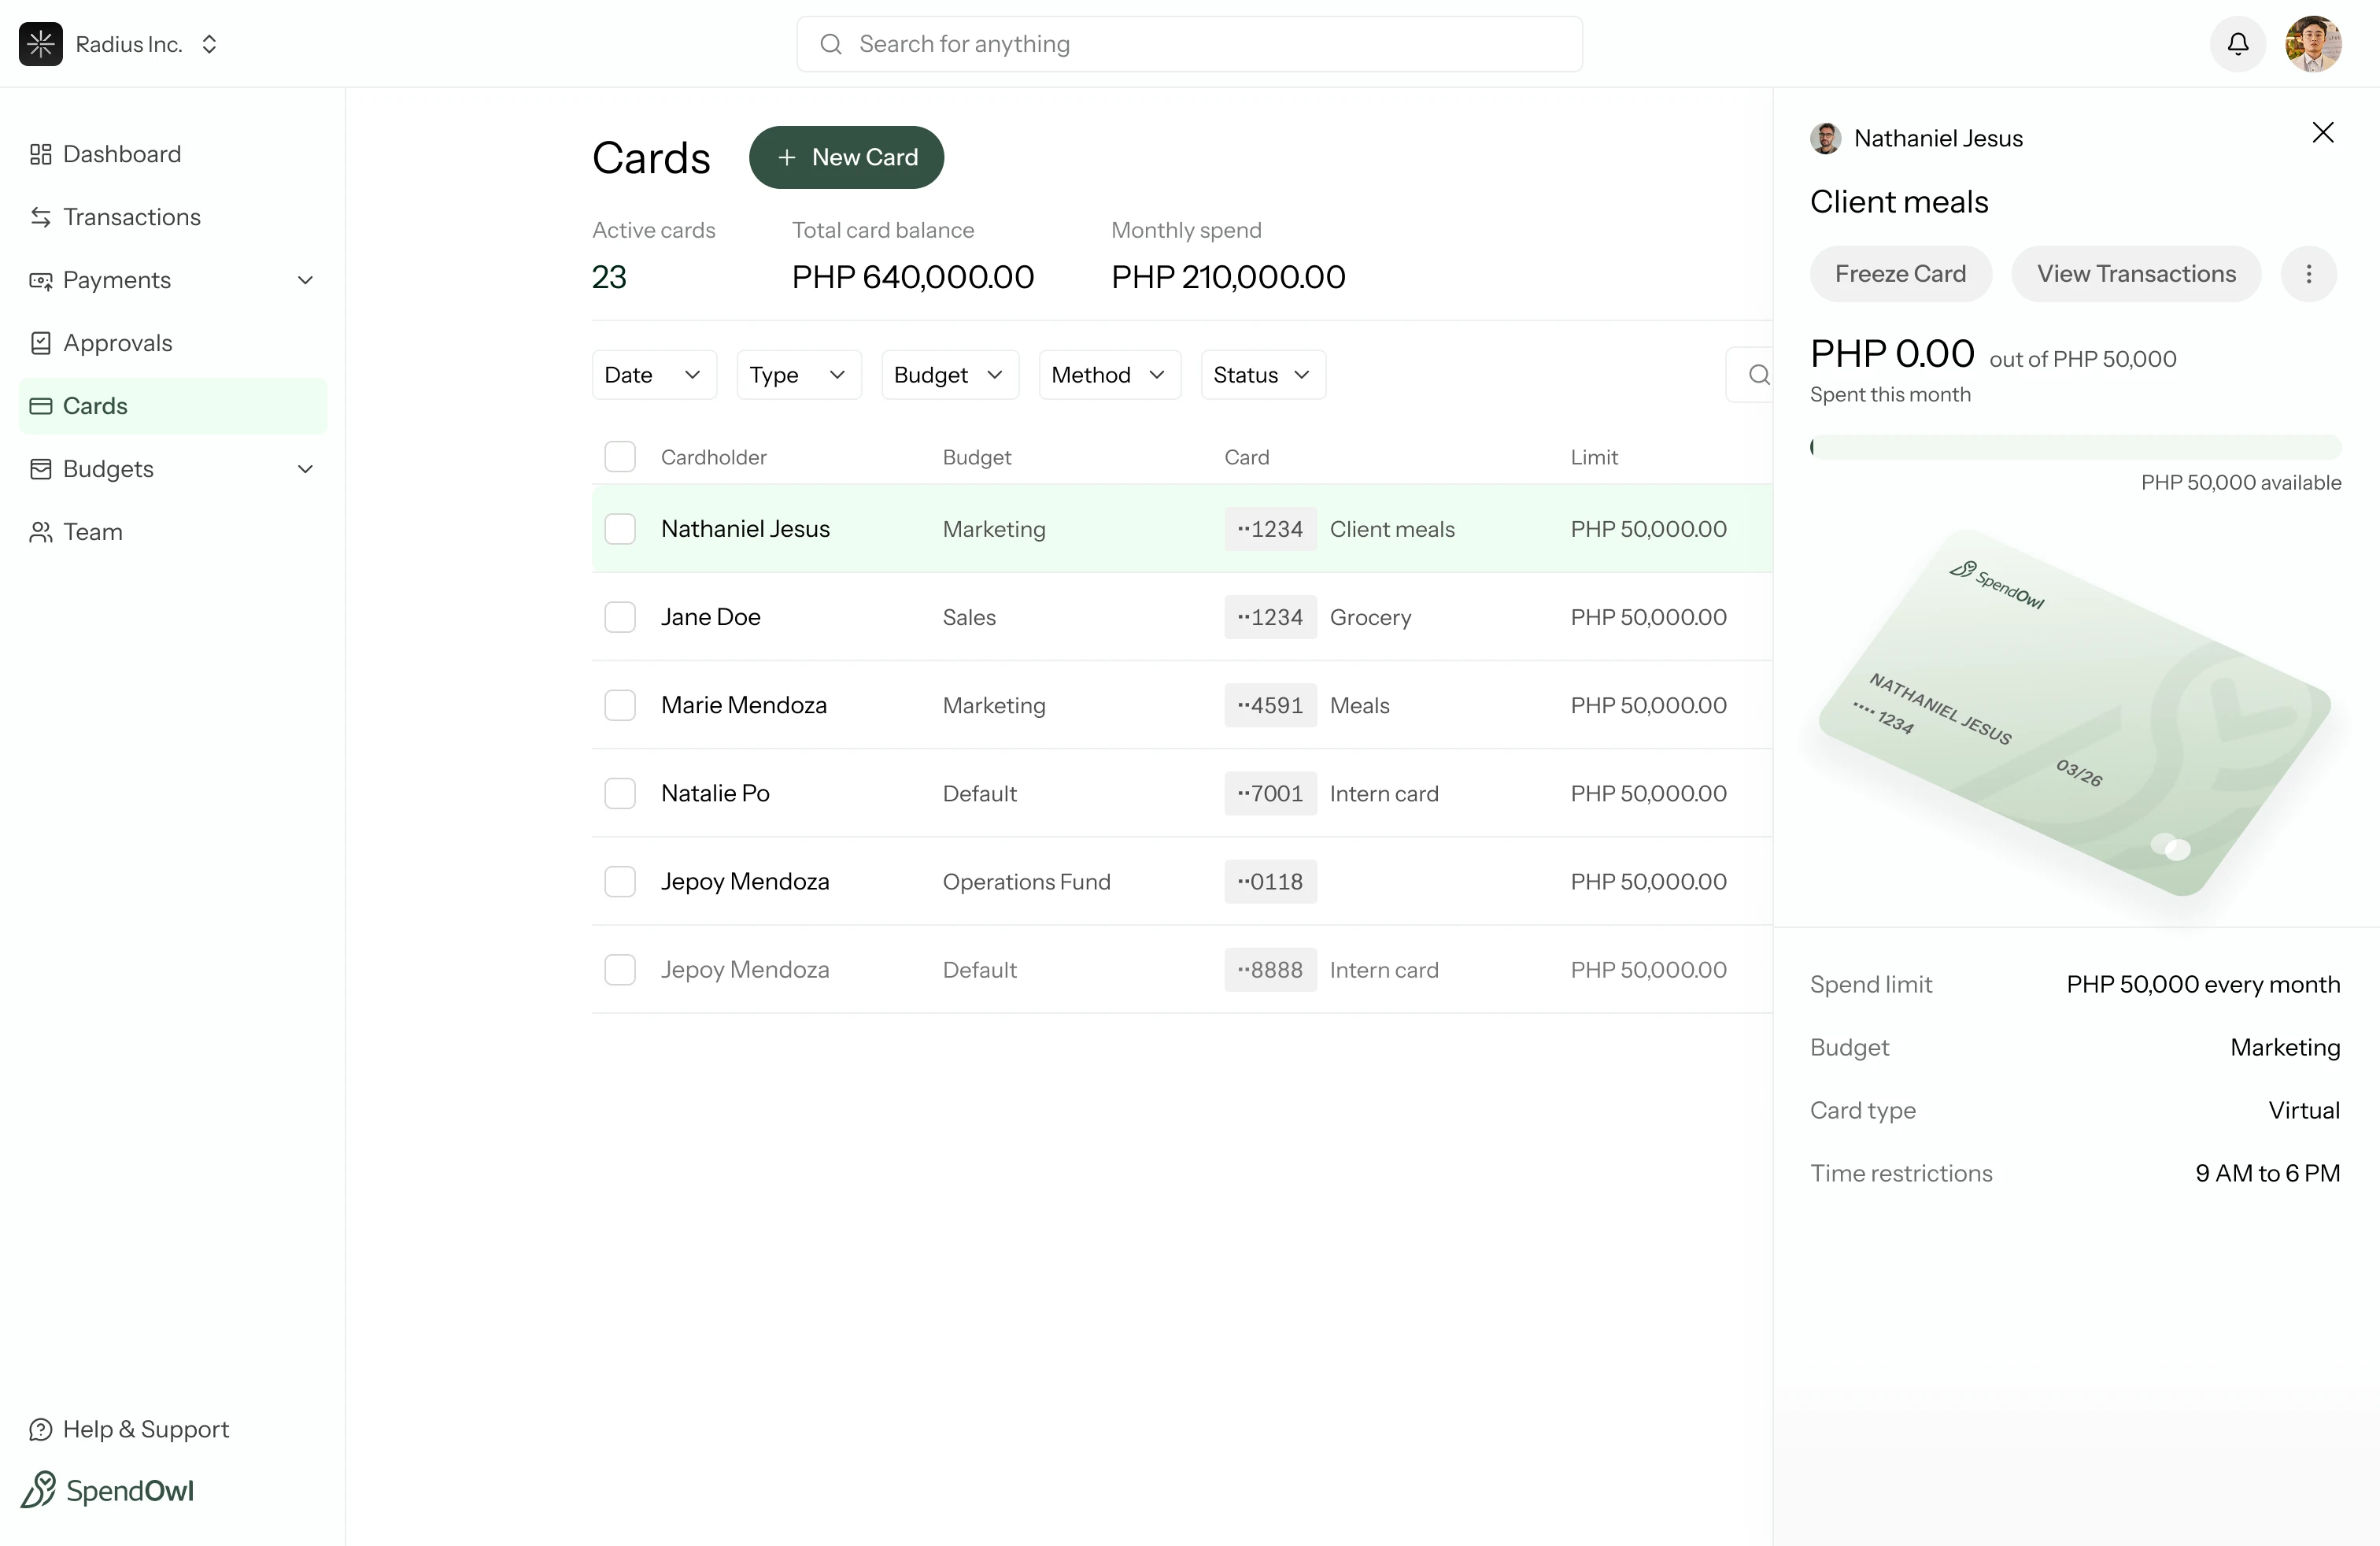Check the checkbox on Nathaniel Jesus's row
Screen dimensions: 2380x1546
pos(620,529)
